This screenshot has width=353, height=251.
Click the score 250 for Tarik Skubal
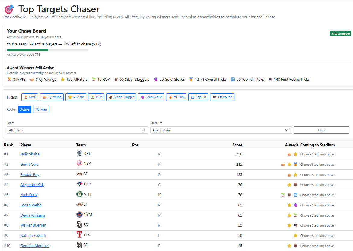pyautogui.click(x=239, y=154)
